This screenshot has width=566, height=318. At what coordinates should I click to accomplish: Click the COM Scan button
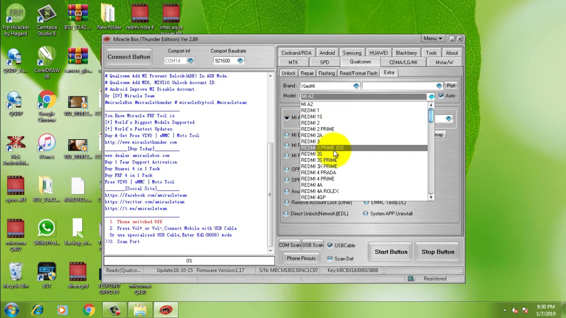tap(290, 246)
